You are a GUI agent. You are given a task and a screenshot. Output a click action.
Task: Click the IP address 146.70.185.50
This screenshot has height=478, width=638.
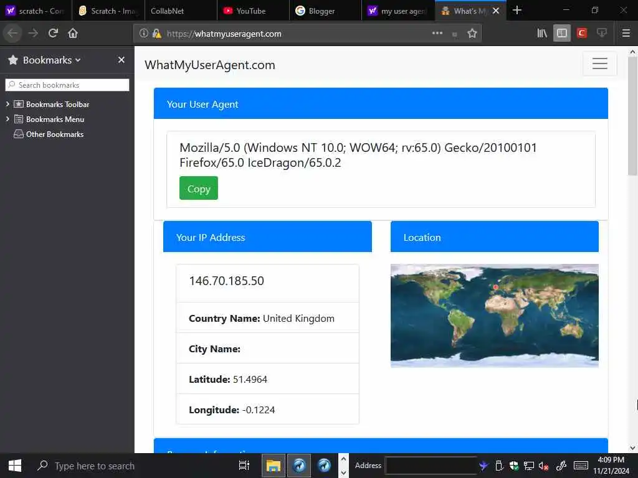(227, 281)
